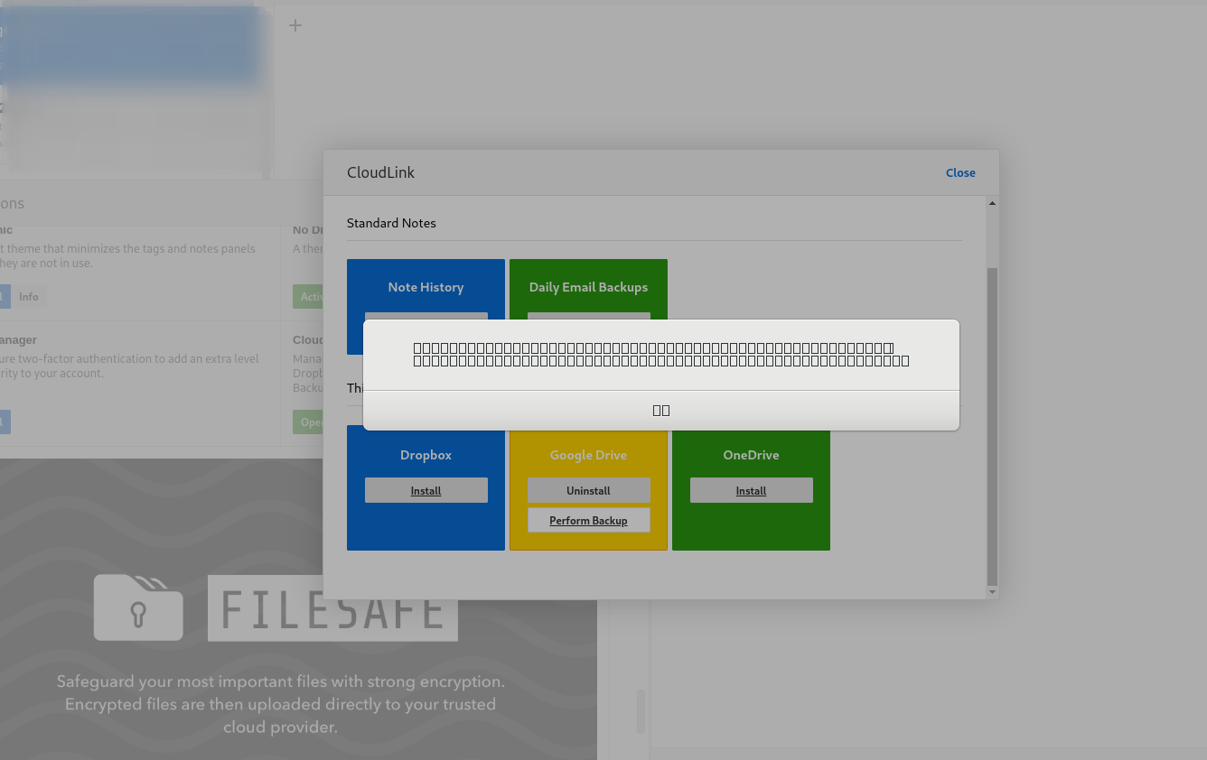Confirm the alert dialog with its bottom button

click(x=661, y=410)
